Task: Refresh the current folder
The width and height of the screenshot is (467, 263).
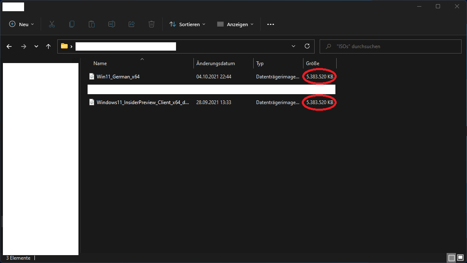Action: (307, 46)
